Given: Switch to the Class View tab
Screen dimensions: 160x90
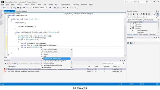Looking at the screenshot, I should coord(152,34).
